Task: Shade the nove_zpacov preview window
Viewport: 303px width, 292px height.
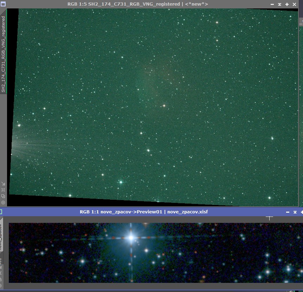Action: pos(295,212)
